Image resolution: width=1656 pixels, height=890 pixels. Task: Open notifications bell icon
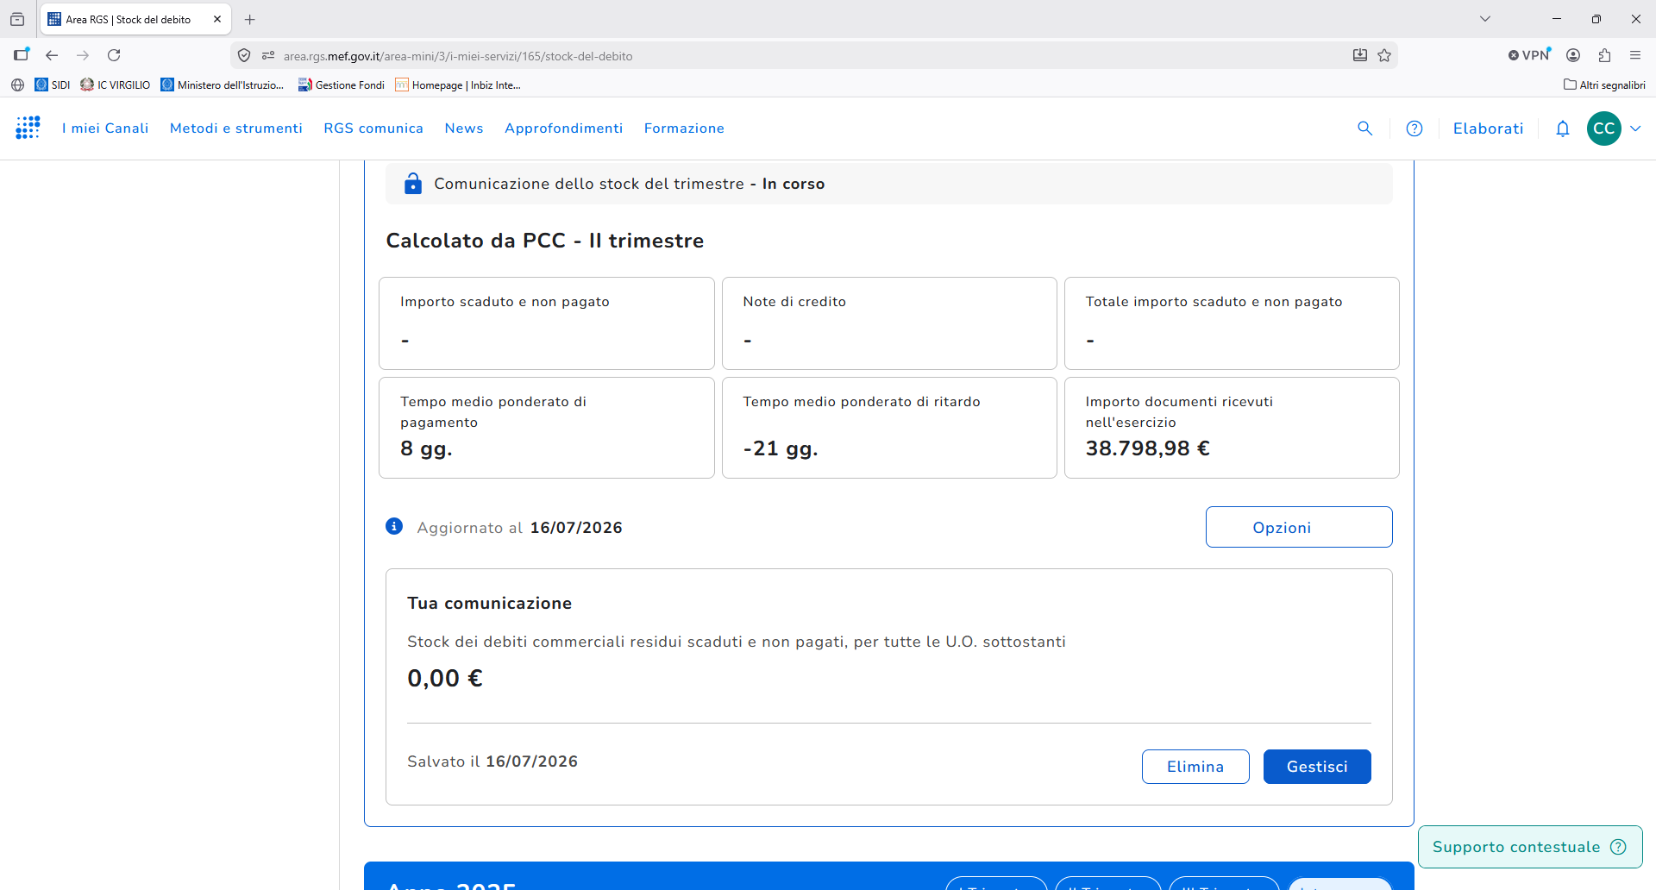(x=1563, y=128)
